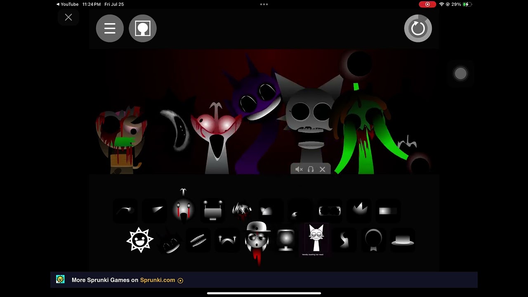The image size is (528, 297).
Task: Tap the floating AssistiveTouch button
Action: [460, 73]
